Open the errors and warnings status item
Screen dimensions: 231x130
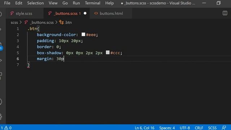6,128
